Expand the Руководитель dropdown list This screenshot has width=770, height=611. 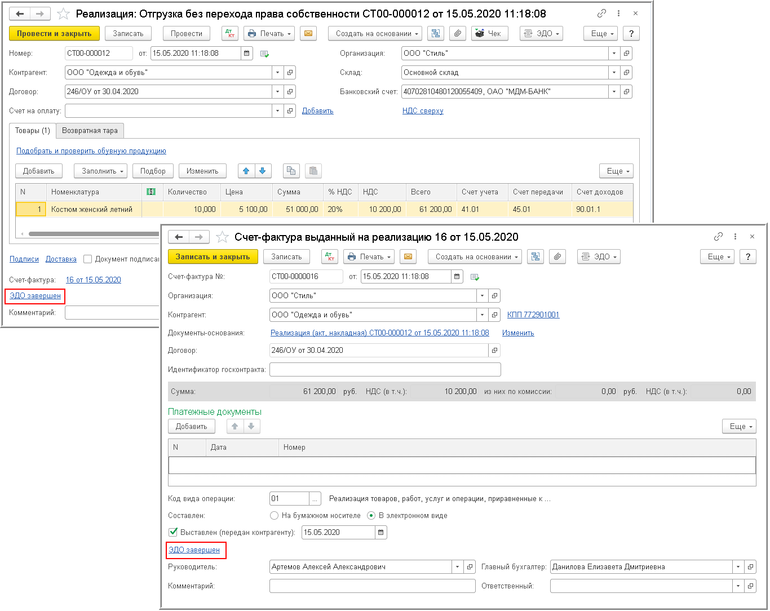tap(457, 567)
